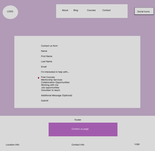Image resolution: width=155 pixels, height=151 pixels.
Task: Click the Additional Message (Optional) field
Action: (x=56, y=95)
